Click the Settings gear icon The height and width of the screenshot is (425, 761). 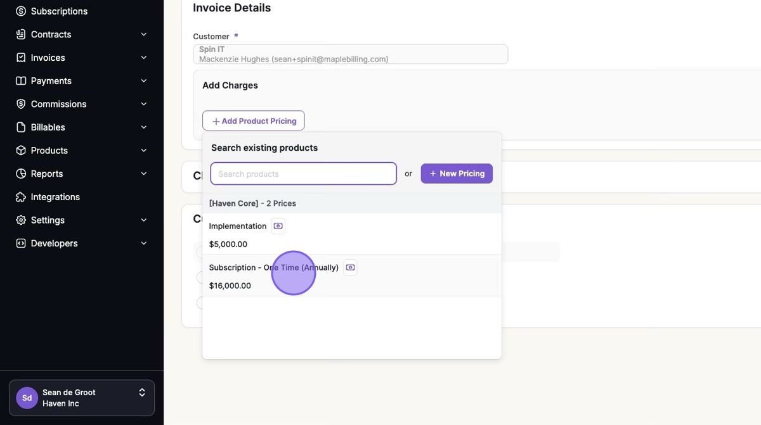[21, 220]
